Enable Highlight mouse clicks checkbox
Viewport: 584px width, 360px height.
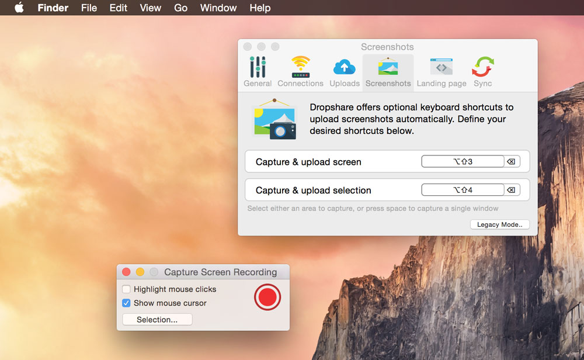(x=126, y=289)
